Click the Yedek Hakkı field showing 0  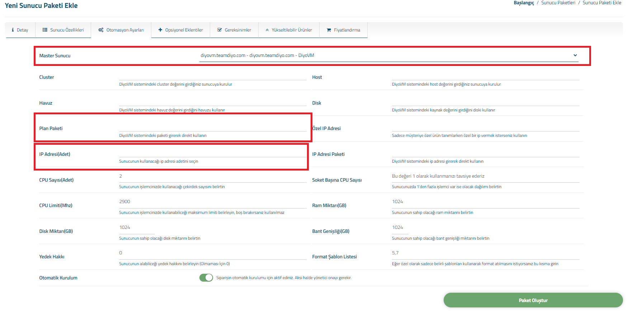point(213,253)
